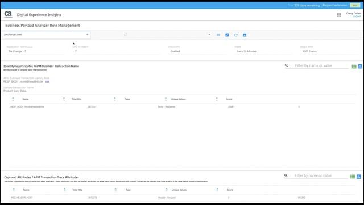The height and width of the screenshot is (205, 364).
Task: Click the URL to match field
Action: tap(116, 51)
